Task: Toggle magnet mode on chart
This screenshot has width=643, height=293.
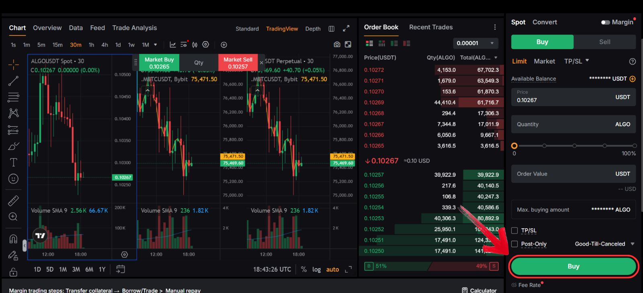Action: tap(13, 239)
